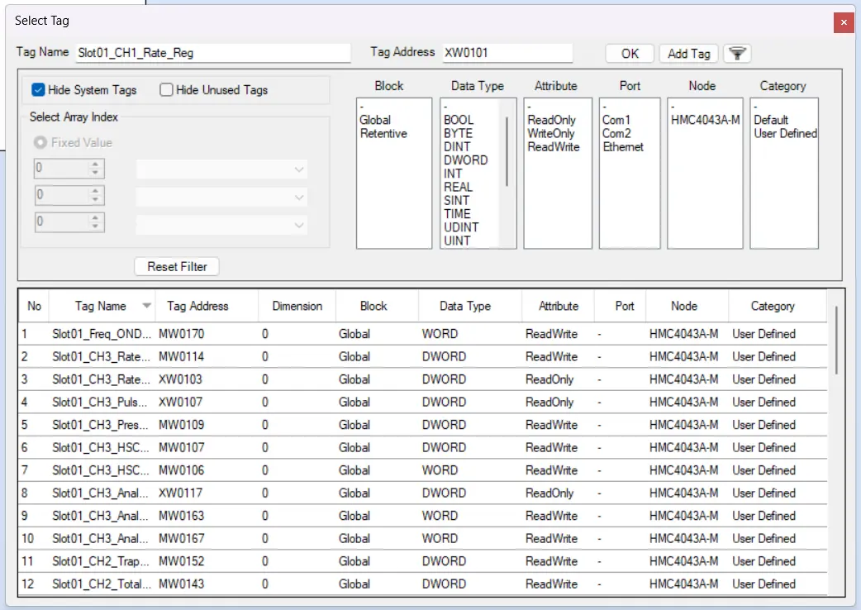This screenshot has width=861, height=610.
Task: Decrement second array index spinner
Action: pyautogui.click(x=95, y=199)
